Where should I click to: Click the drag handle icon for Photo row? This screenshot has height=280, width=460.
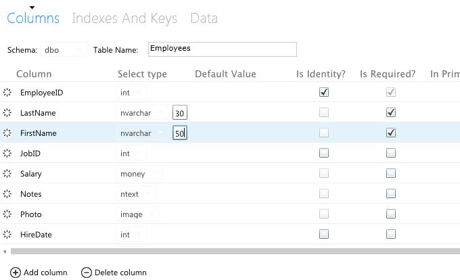(x=7, y=214)
